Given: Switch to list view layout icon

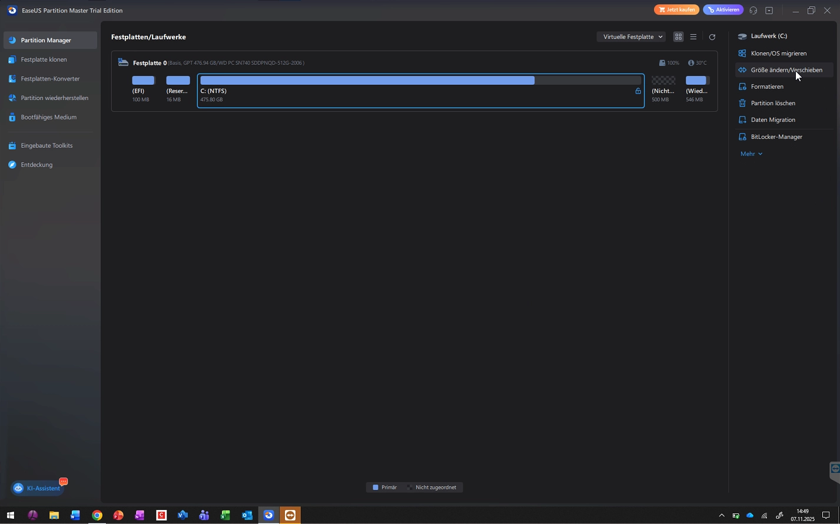Looking at the screenshot, I should [693, 37].
